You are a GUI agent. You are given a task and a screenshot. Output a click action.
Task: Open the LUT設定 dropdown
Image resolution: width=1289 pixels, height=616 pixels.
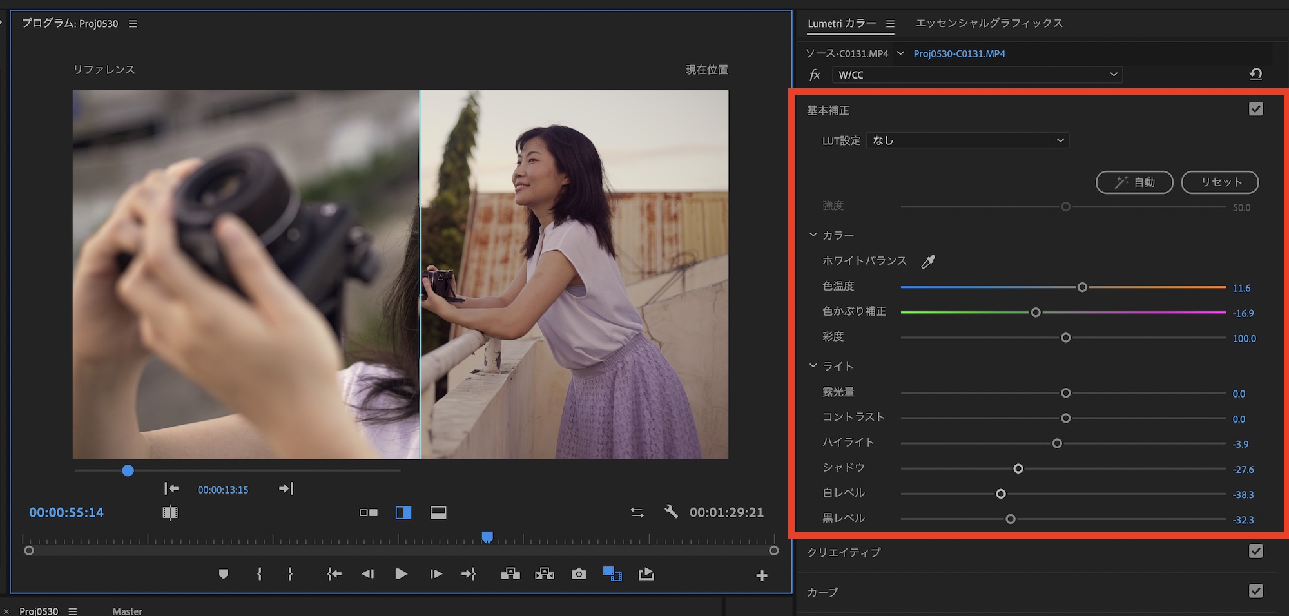tap(967, 140)
